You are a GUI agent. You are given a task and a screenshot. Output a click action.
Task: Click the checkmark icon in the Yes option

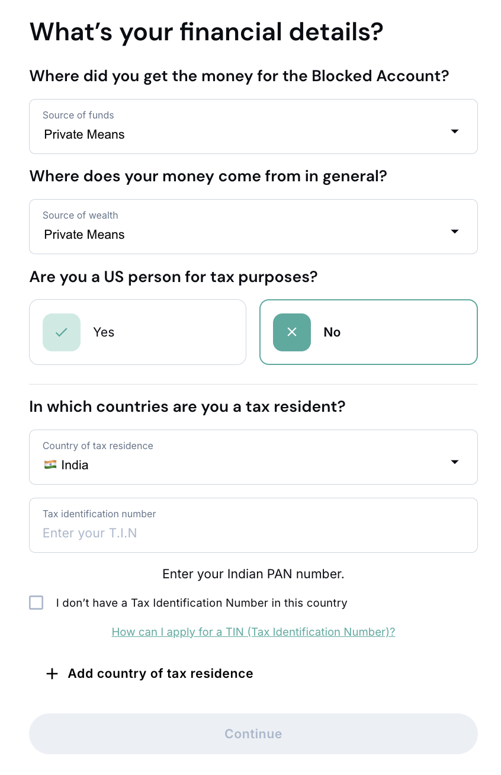click(62, 332)
